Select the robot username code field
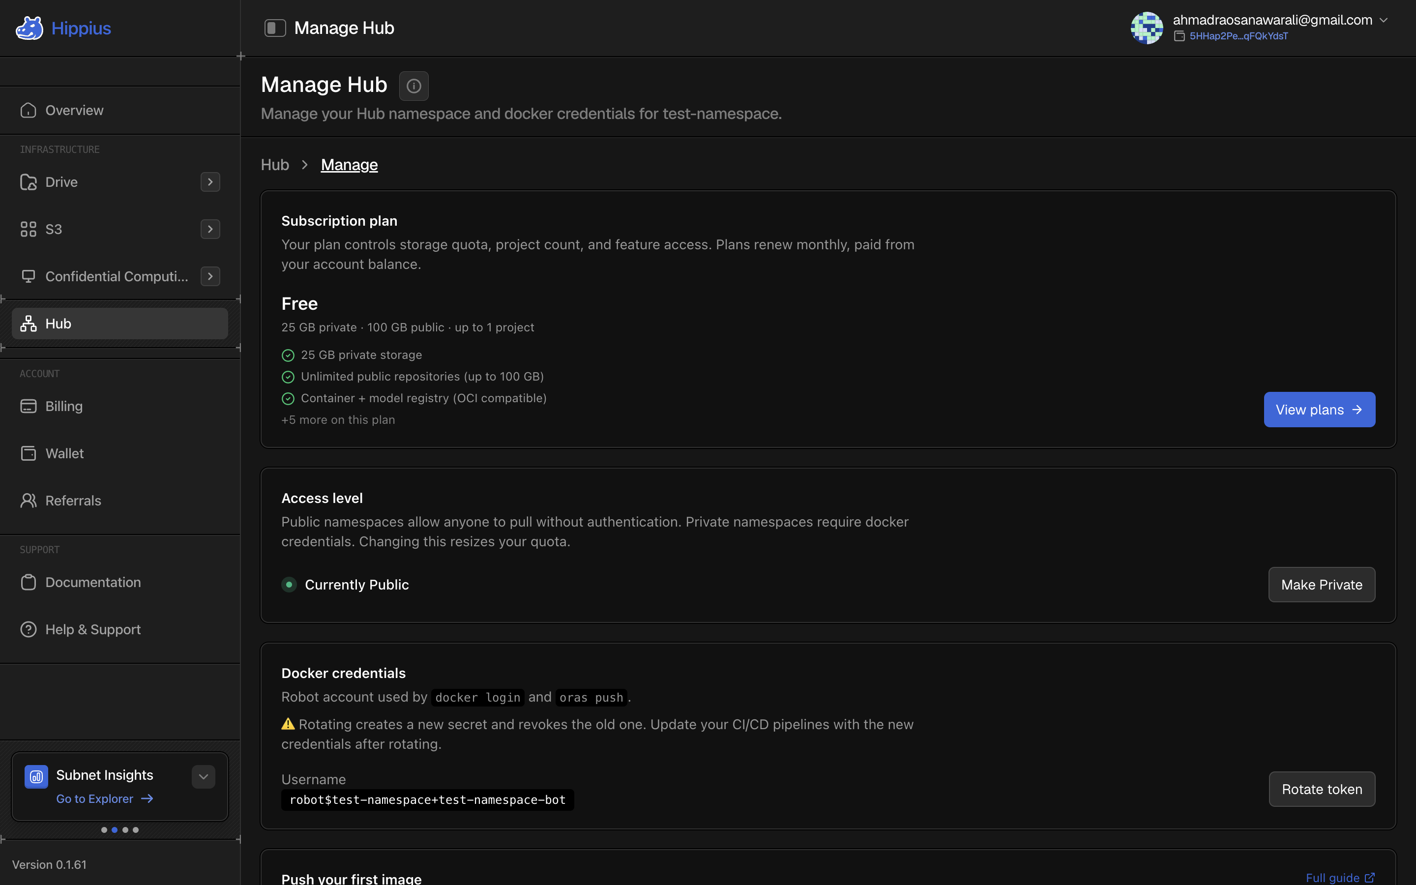The image size is (1416, 885). [427, 800]
